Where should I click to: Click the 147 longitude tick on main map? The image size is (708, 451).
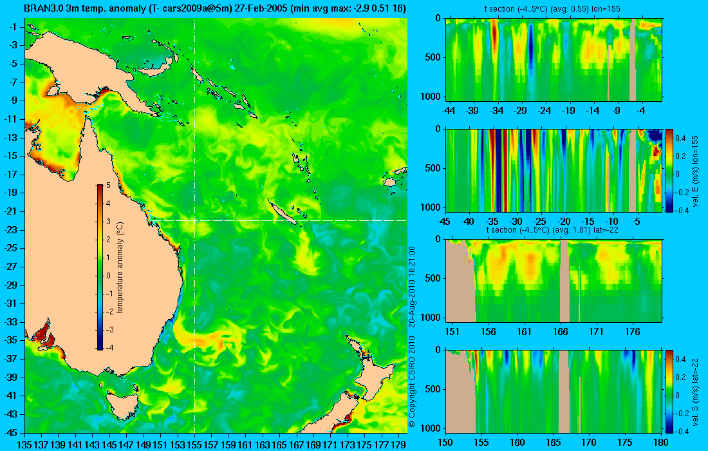click(x=126, y=445)
